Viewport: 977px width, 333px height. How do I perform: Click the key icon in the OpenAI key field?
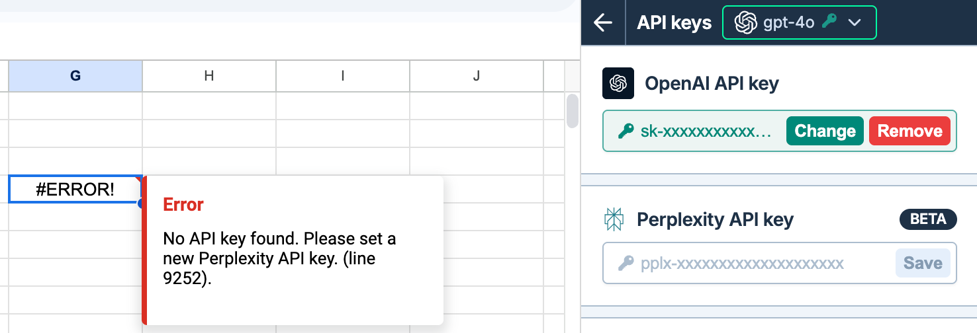[x=626, y=131]
